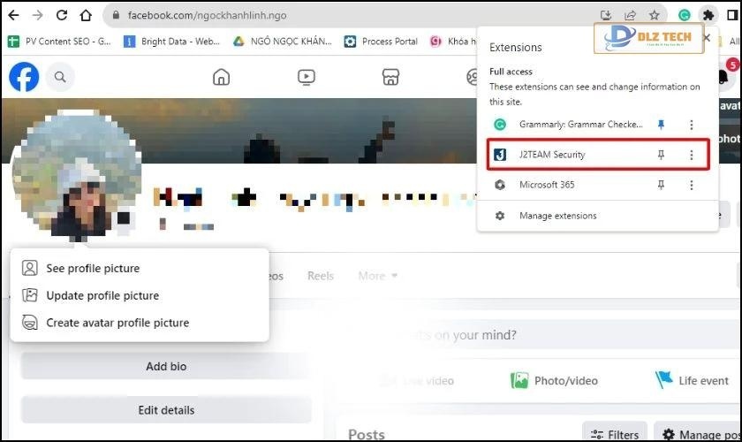This screenshot has width=742, height=442.
Task: Click the Facebook logo icon
Action: [24, 77]
